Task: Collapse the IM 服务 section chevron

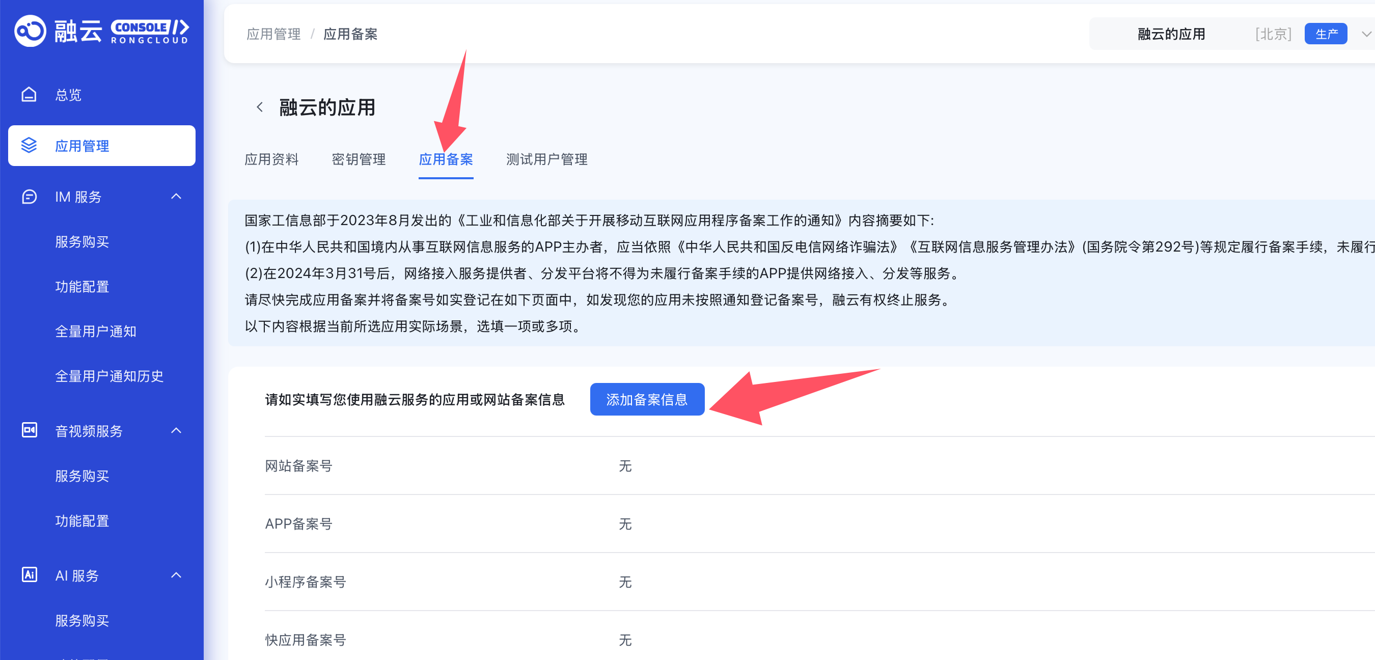Action: coord(176,197)
